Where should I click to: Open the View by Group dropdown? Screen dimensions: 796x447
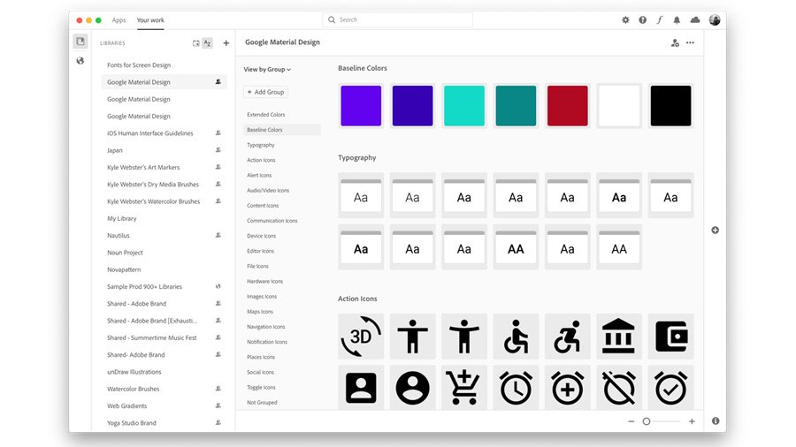coord(267,70)
